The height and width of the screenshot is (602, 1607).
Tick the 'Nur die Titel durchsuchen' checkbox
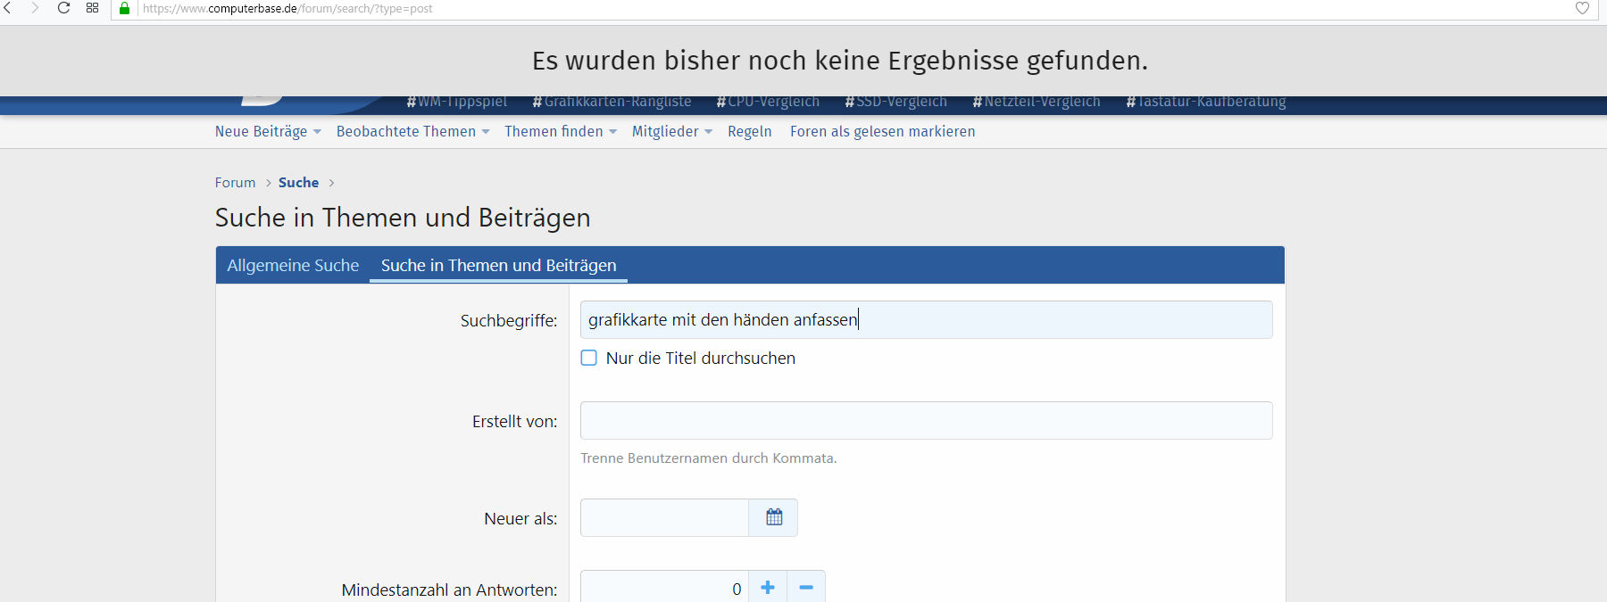tap(589, 358)
